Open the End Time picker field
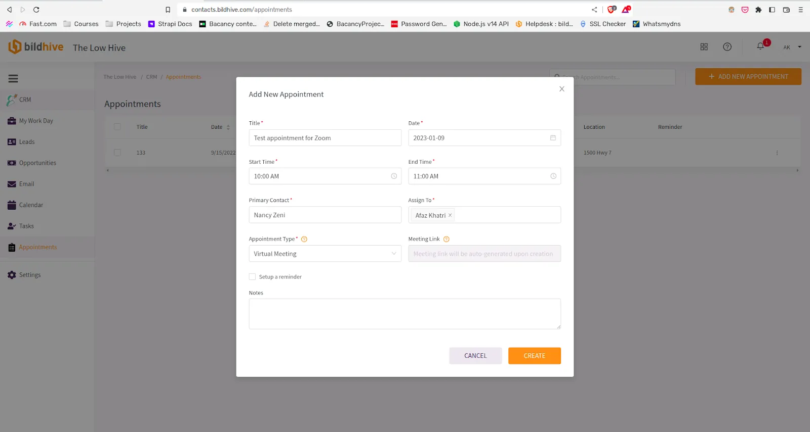The image size is (810, 432). point(484,176)
